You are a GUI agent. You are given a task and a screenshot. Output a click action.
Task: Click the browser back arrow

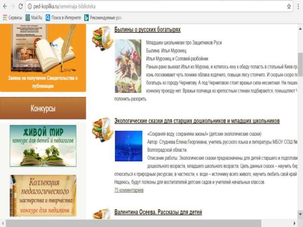(5, 6)
